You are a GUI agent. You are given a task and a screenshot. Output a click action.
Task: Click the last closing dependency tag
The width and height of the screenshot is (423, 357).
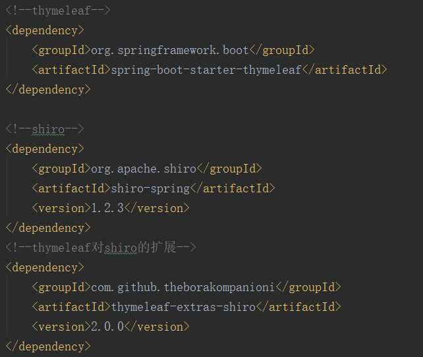[48, 346]
